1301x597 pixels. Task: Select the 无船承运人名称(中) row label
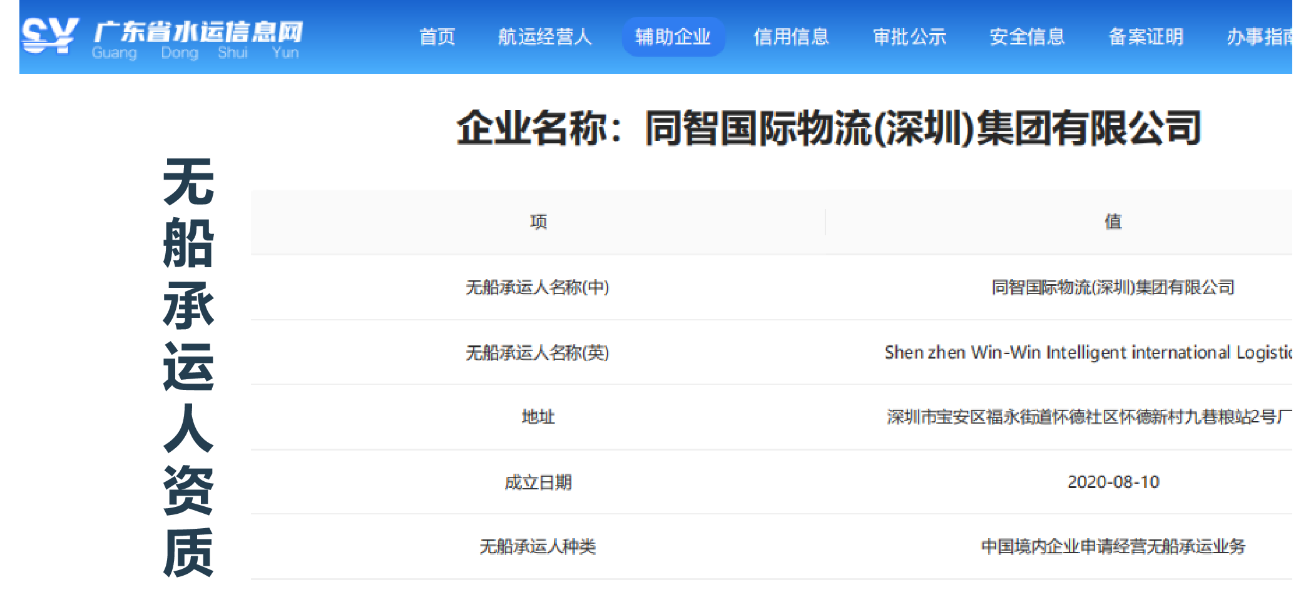click(x=538, y=287)
